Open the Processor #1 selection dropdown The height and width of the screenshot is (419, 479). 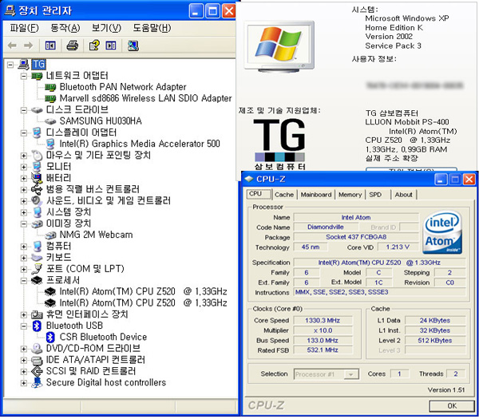[351, 374]
